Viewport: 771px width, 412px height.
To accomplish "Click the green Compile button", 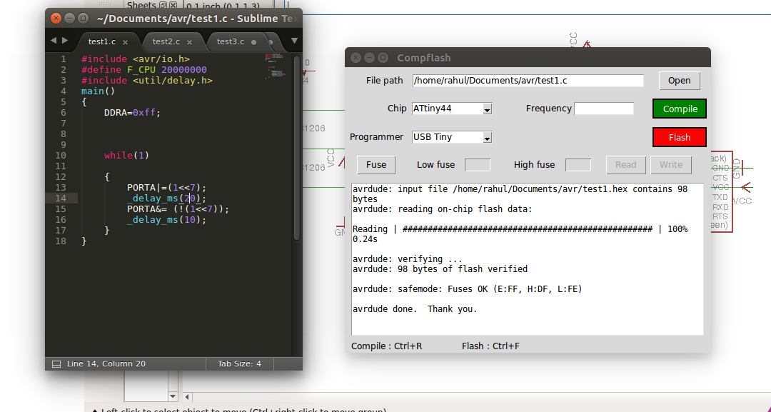I will tap(680, 109).
